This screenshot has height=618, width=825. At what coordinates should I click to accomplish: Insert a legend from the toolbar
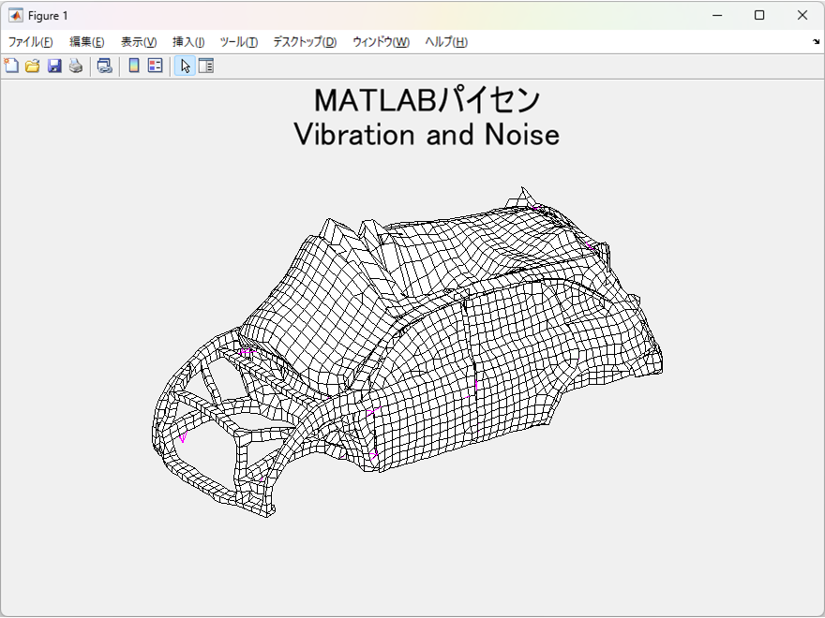tap(155, 66)
